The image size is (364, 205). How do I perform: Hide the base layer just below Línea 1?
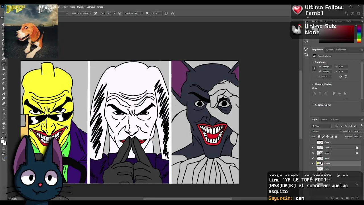[x=313, y=158]
